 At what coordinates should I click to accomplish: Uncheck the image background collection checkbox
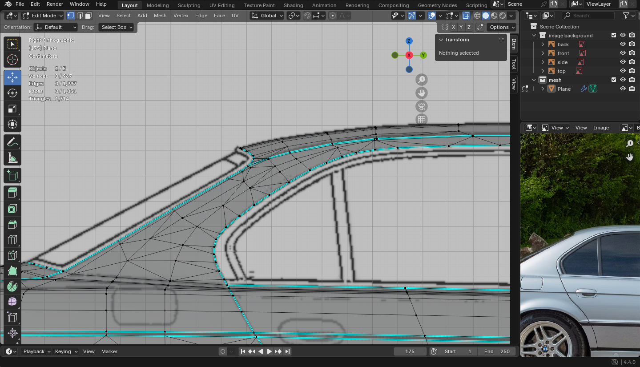614,36
